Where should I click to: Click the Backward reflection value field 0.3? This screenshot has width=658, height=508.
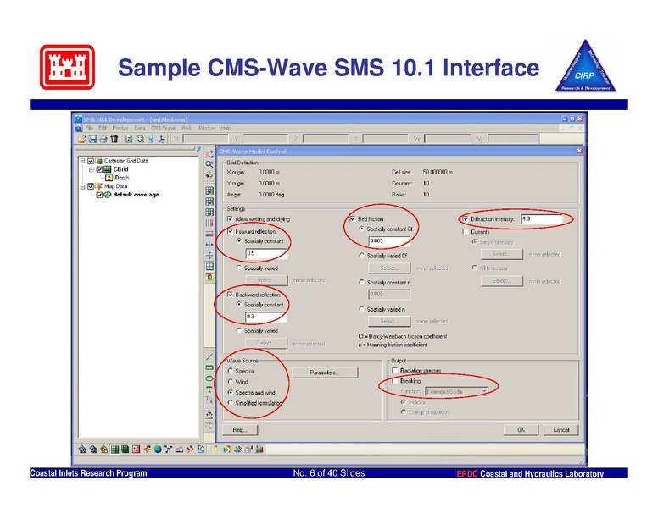point(266,317)
